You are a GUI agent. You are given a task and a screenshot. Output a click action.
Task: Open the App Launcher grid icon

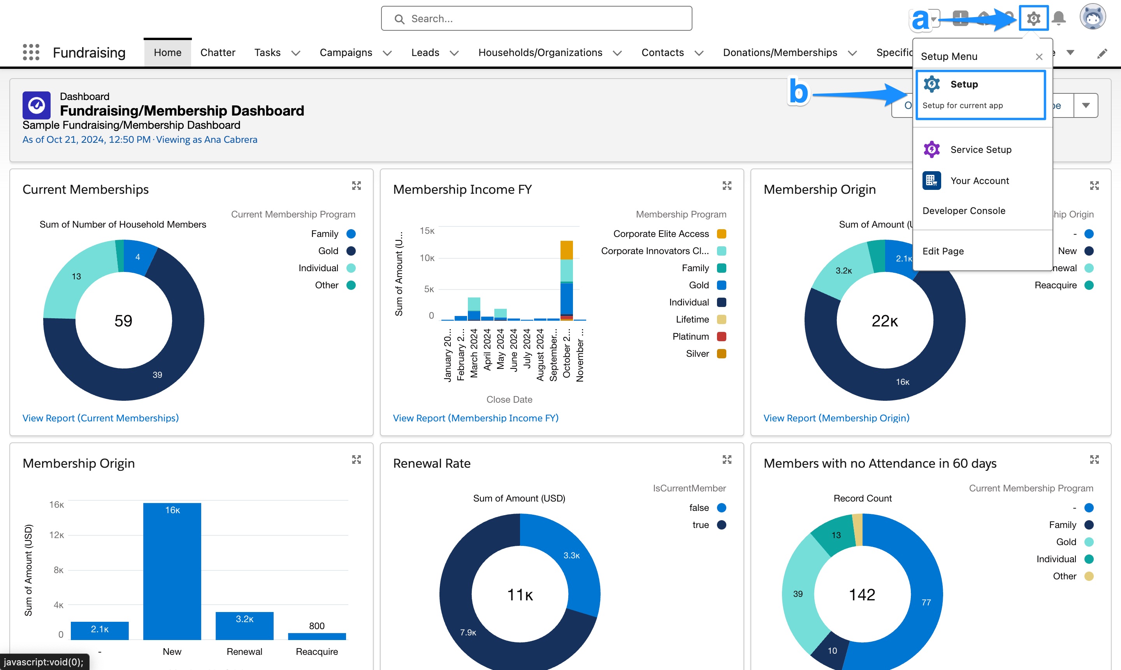pyautogui.click(x=30, y=53)
